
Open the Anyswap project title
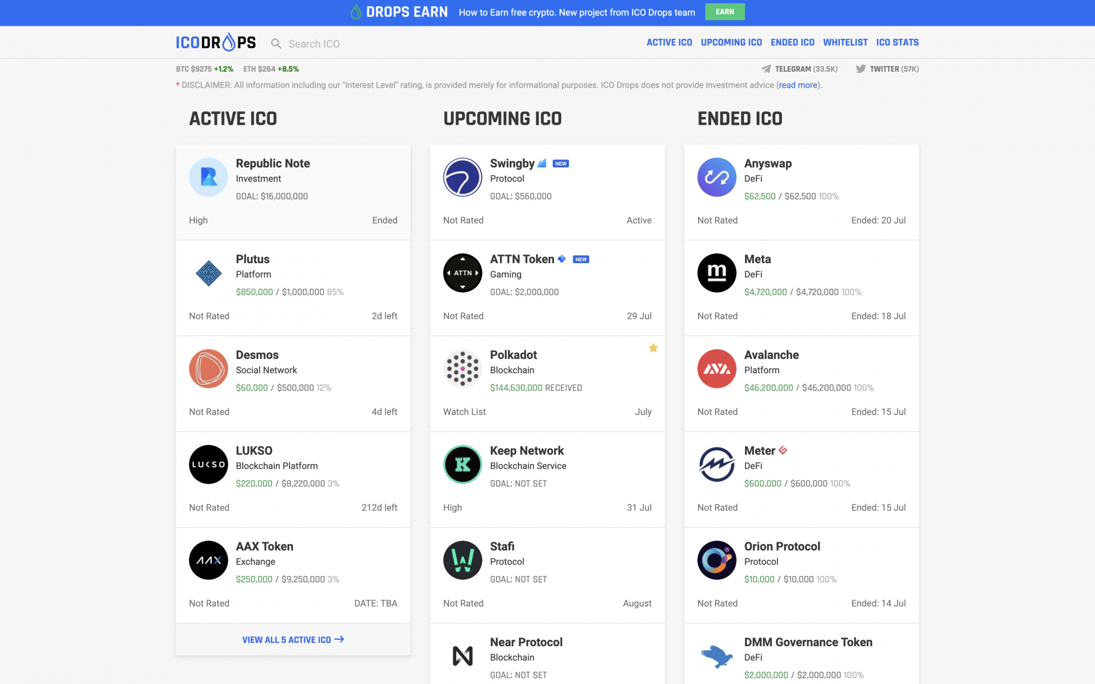(768, 163)
